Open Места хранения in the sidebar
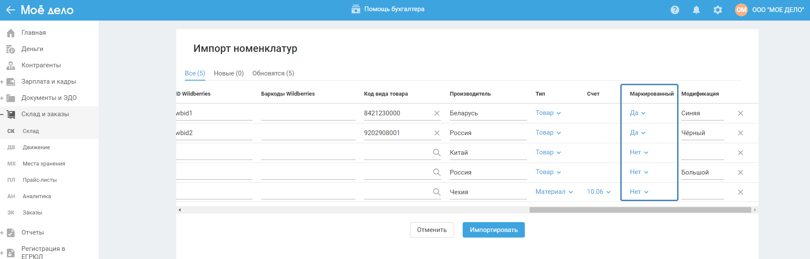The width and height of the screenshot is (810, 259). click(x=44, y=164)
